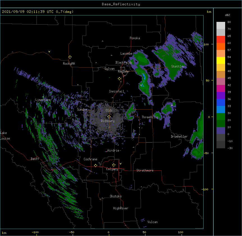Screen dimensions: 242x236
Task: Click the 80 value on dBZ legend
Action: click(229, 22)
